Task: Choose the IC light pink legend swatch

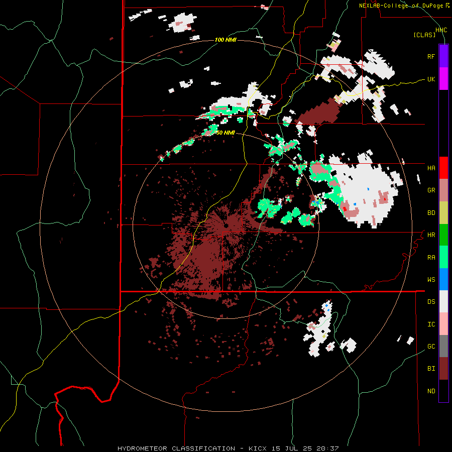Action: [443, 324]
